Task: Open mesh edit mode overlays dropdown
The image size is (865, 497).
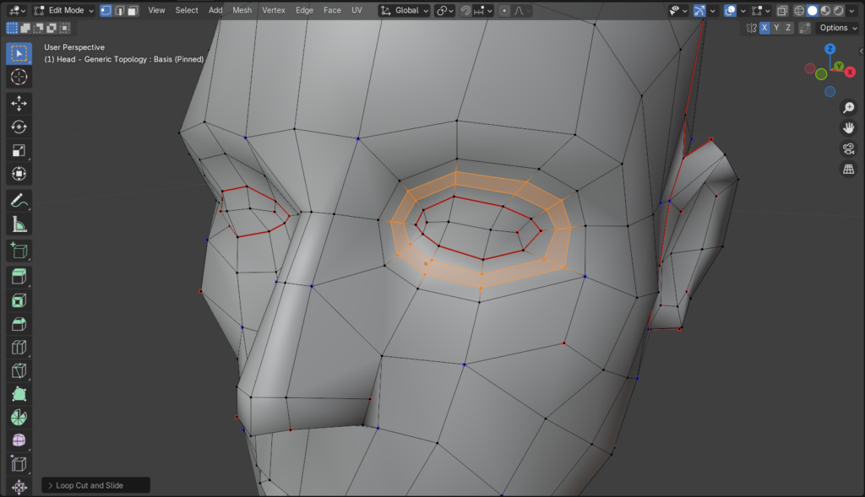Action: click(x=761, y=10)
